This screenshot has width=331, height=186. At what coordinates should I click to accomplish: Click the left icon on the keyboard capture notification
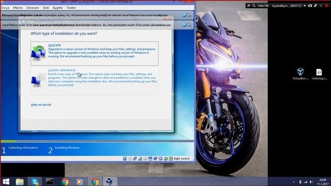click(184, 15)
